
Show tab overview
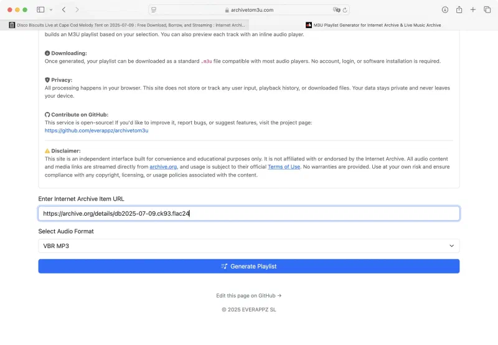[x=487, y=10]
